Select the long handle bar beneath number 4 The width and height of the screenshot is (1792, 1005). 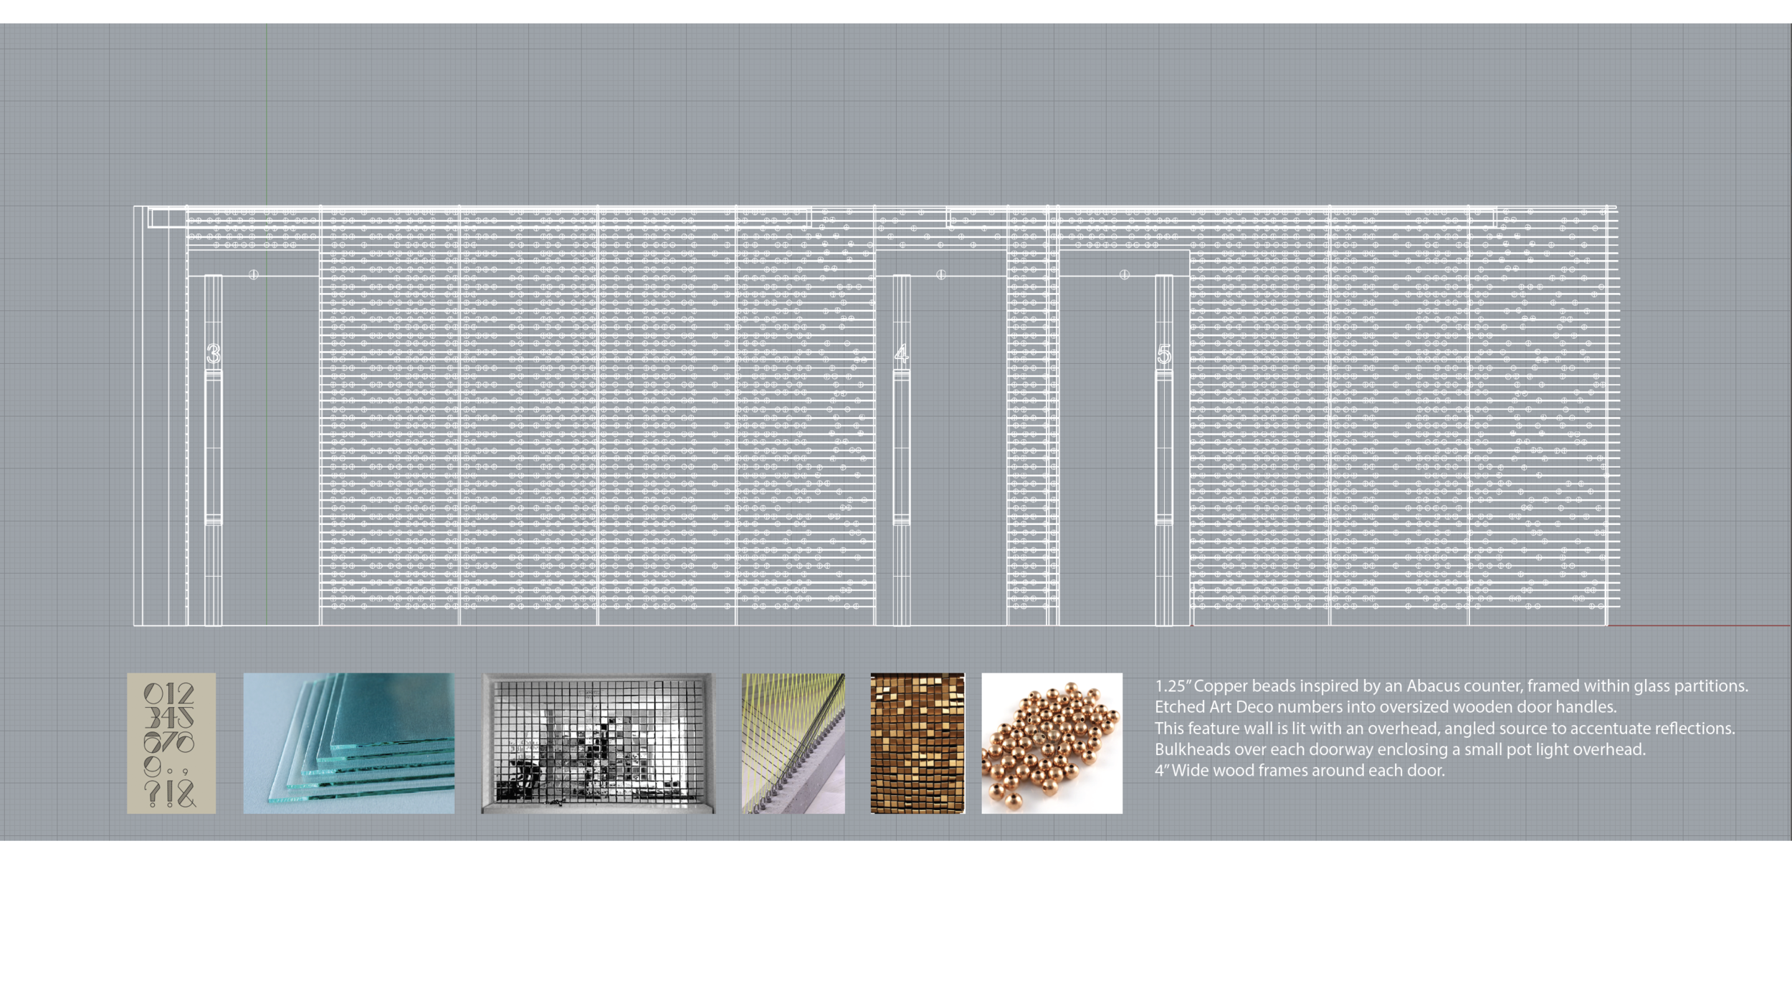click(x=901, y=447)
